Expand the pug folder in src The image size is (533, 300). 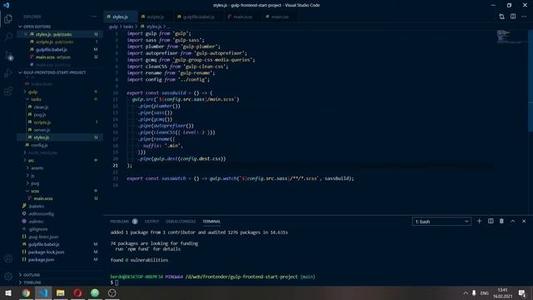pyautogui.click(x=35, y=183)
